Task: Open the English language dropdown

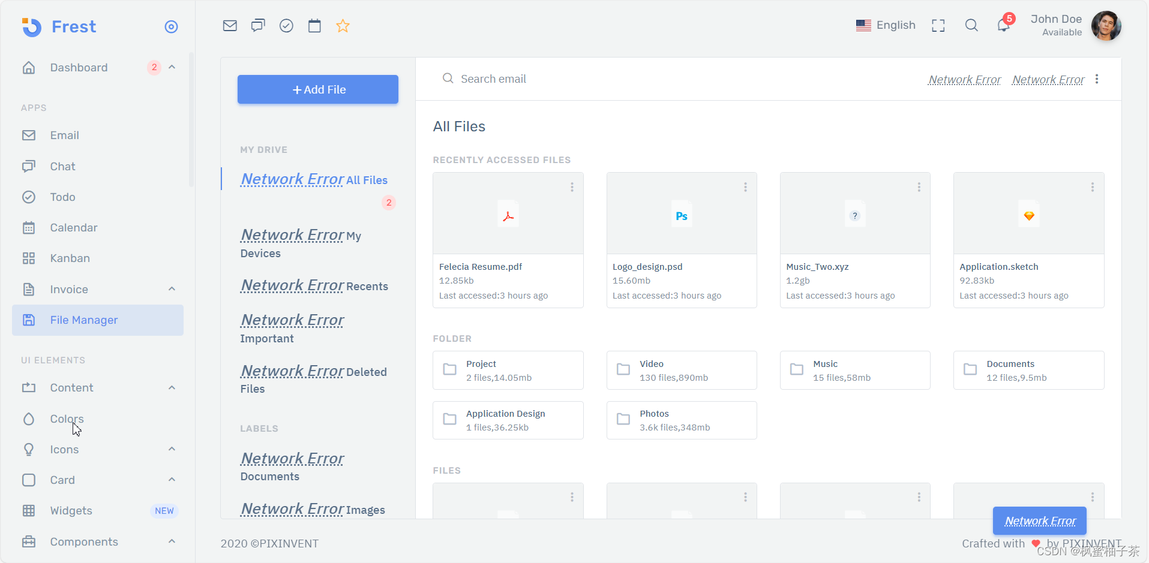Action: (886, 25)
